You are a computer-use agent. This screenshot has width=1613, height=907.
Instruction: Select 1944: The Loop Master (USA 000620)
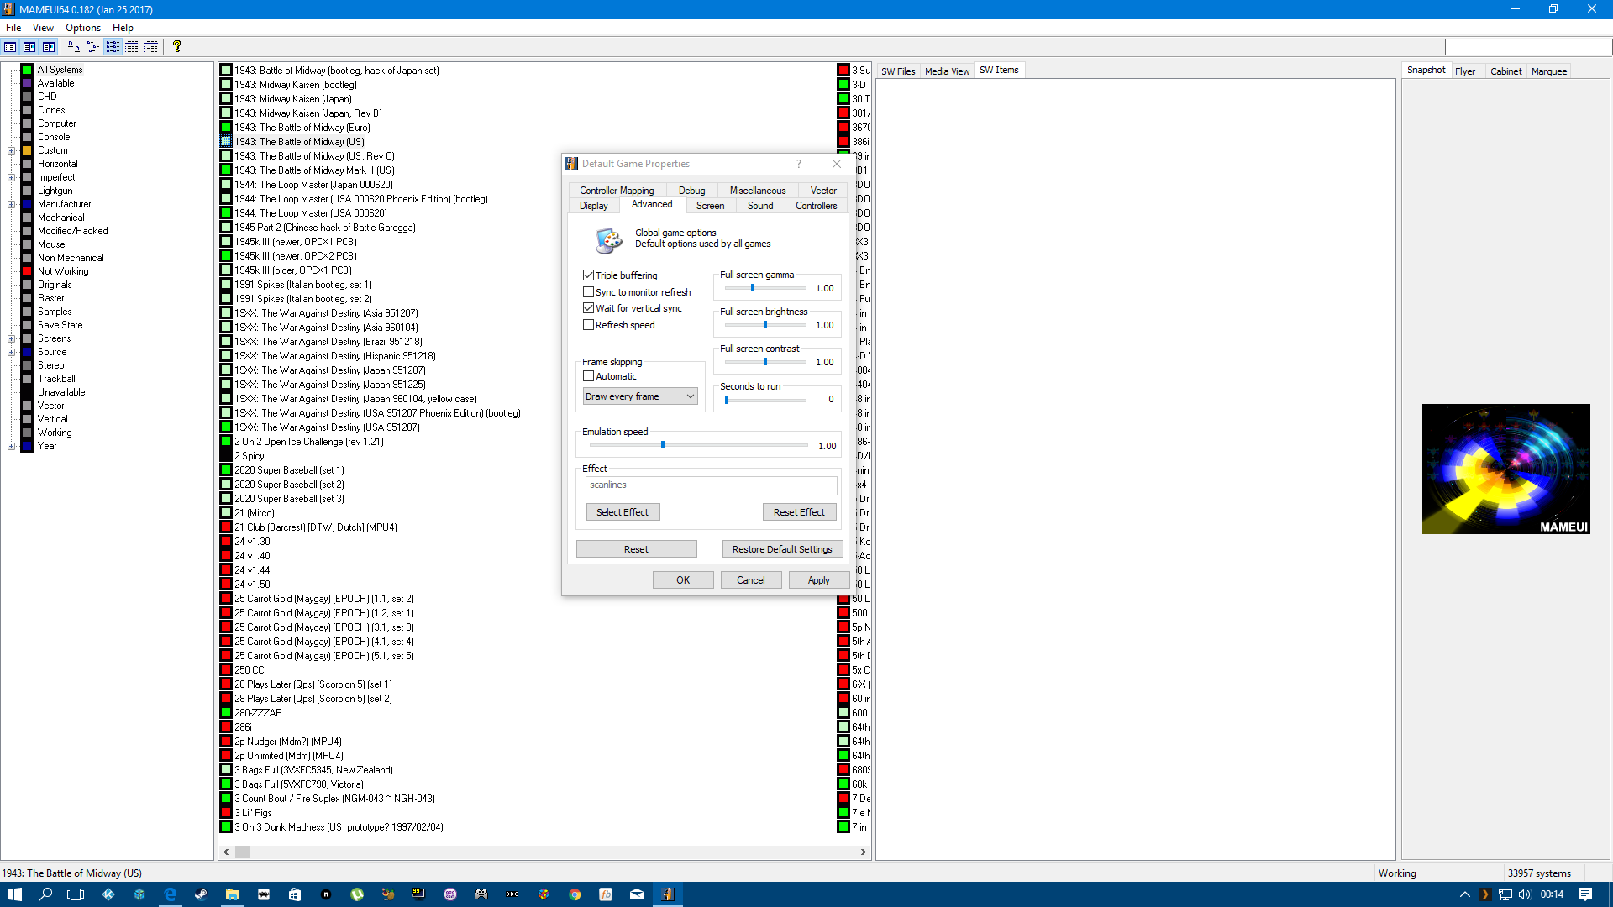311,213
